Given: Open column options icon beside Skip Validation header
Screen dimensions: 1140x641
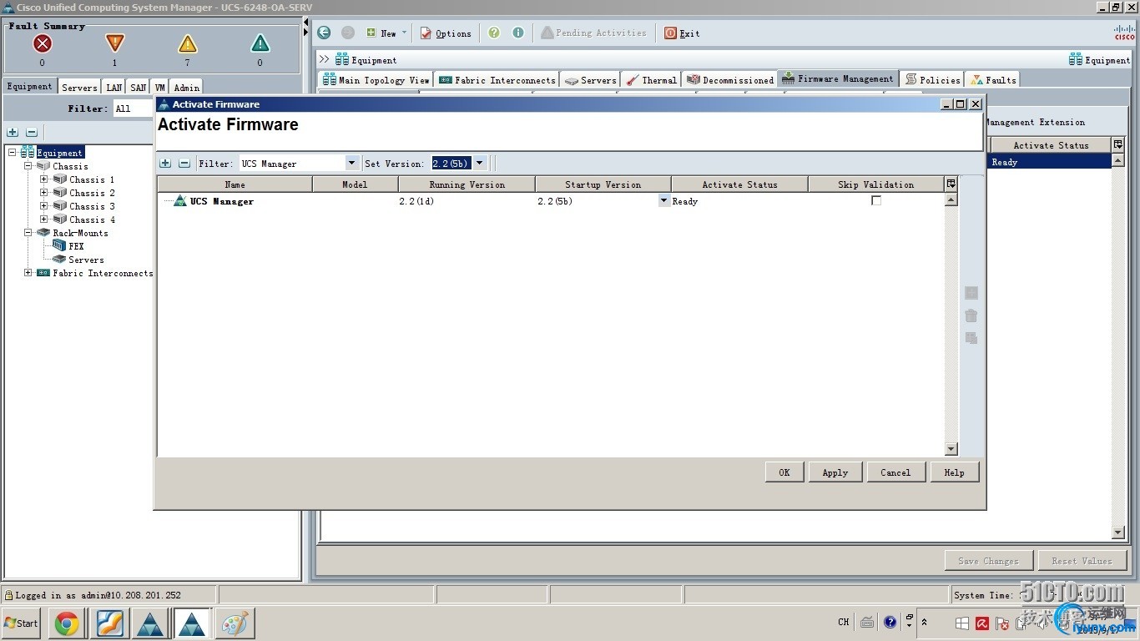Looking at the screenshot, I should [951, 184].
